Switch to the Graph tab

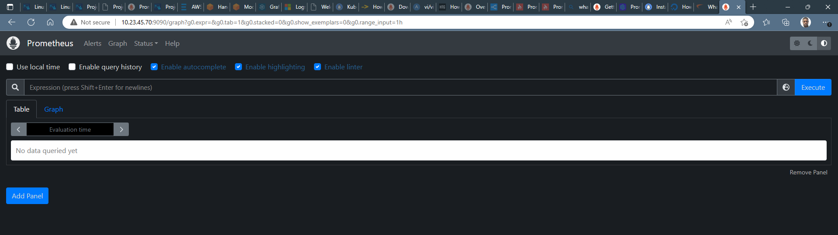pyautogui.click(x=53, y=109)
